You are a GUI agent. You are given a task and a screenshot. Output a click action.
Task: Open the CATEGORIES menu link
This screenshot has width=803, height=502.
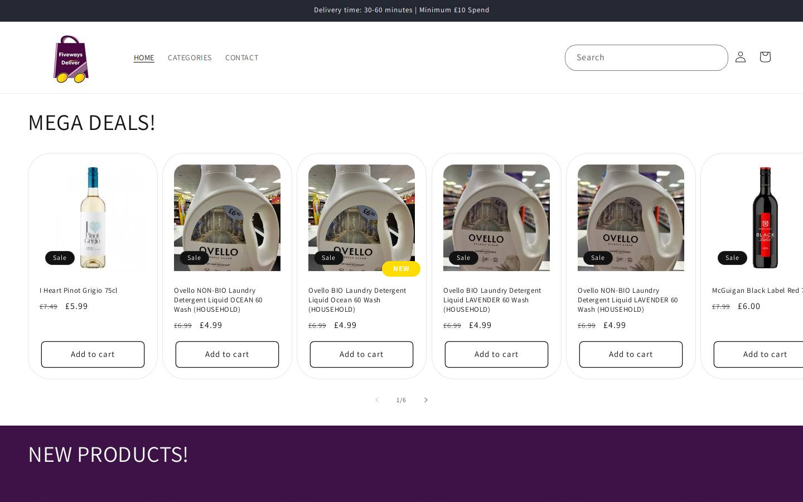click(x=190, y=57)
